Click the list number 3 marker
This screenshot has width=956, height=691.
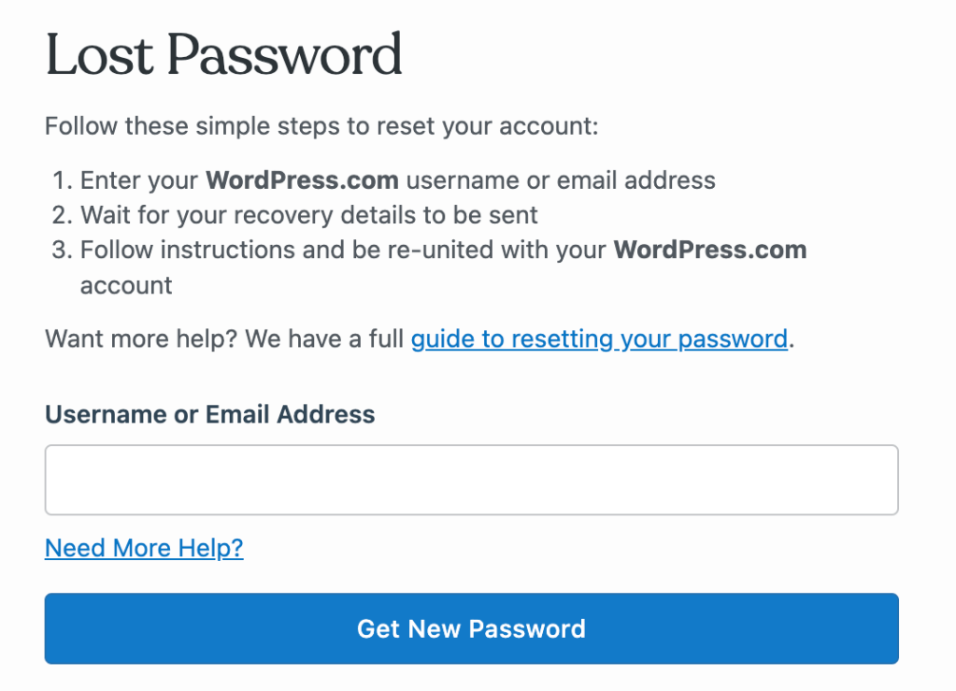(60, 250)
